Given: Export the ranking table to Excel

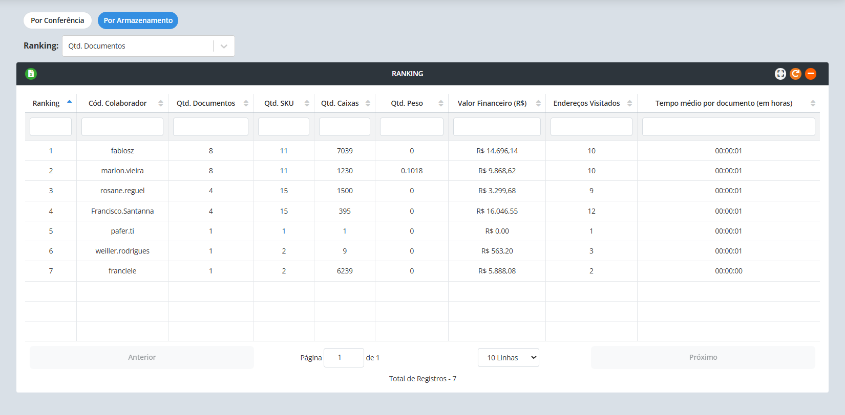Looking at the screenshot, I should pyautogui.click(x=31, y=74).
